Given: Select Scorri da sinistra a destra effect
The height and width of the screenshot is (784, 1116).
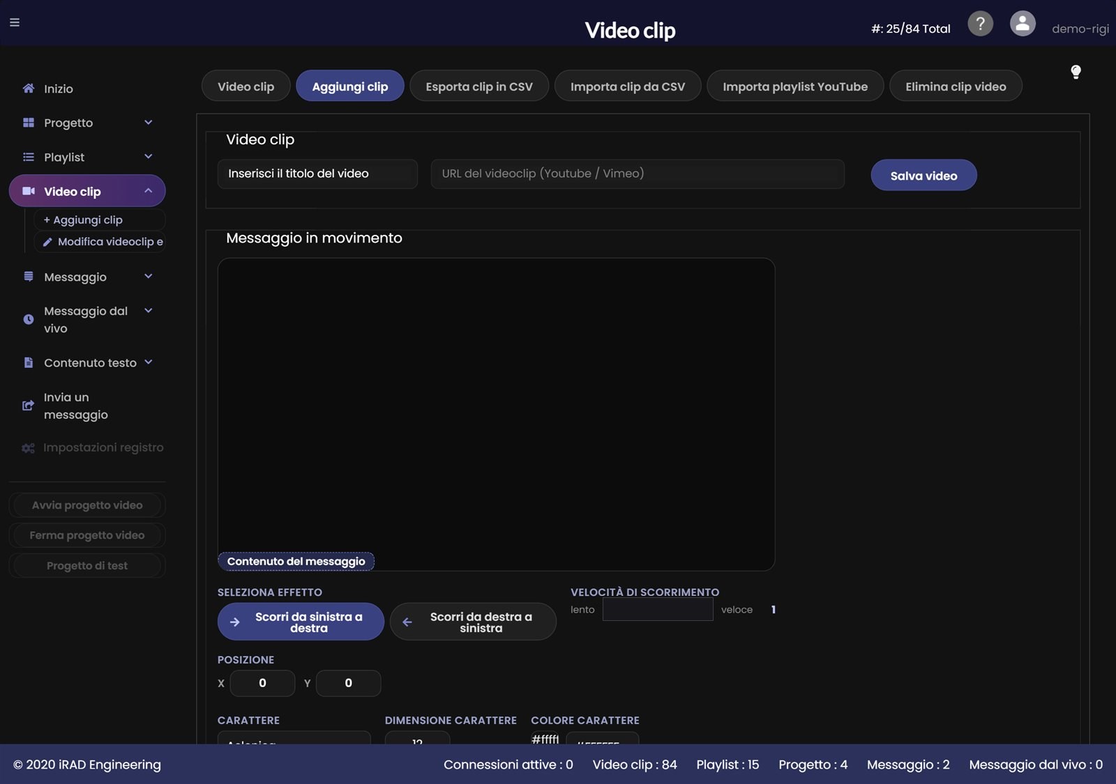Looking at the screenshot, I should [x=301, y=622].
